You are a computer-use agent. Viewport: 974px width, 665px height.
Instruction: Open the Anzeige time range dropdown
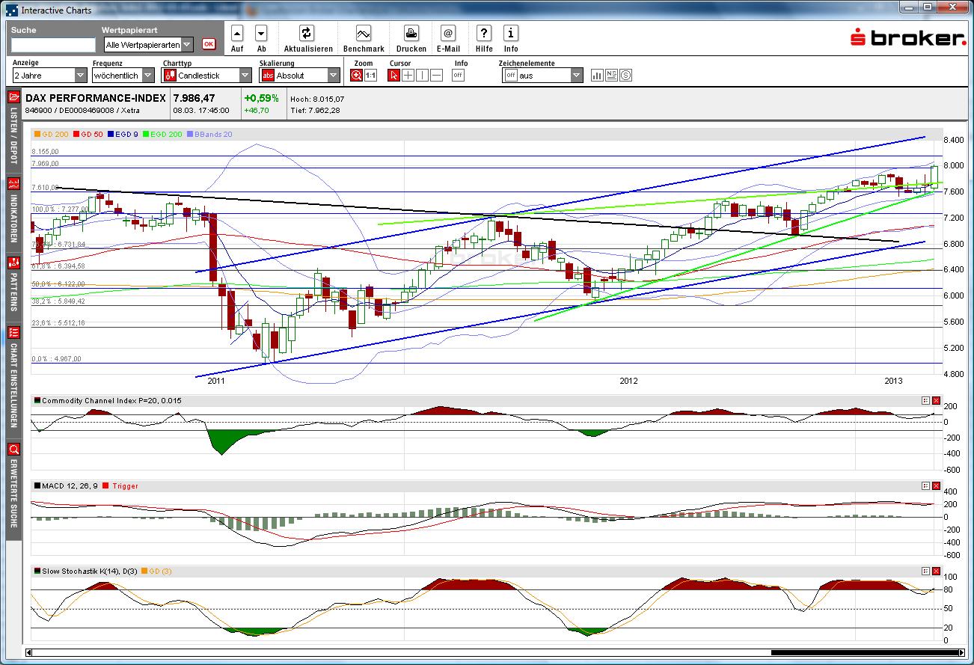[x=49, y=76]
